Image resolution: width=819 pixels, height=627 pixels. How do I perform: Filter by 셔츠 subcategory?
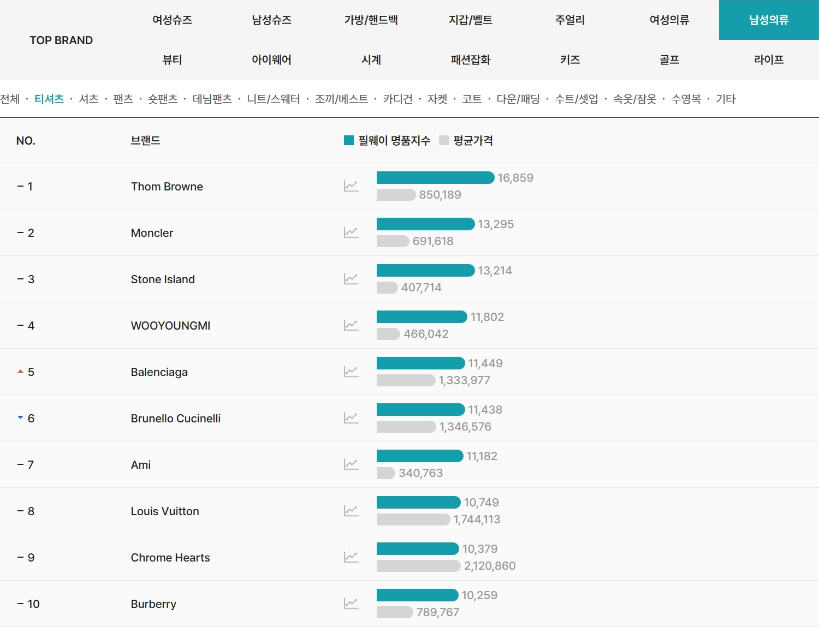pyautogui.click(x=88, y=99)
